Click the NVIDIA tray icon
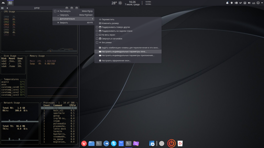The width and height of the screenshot is (264, 148). coord(236,3)
